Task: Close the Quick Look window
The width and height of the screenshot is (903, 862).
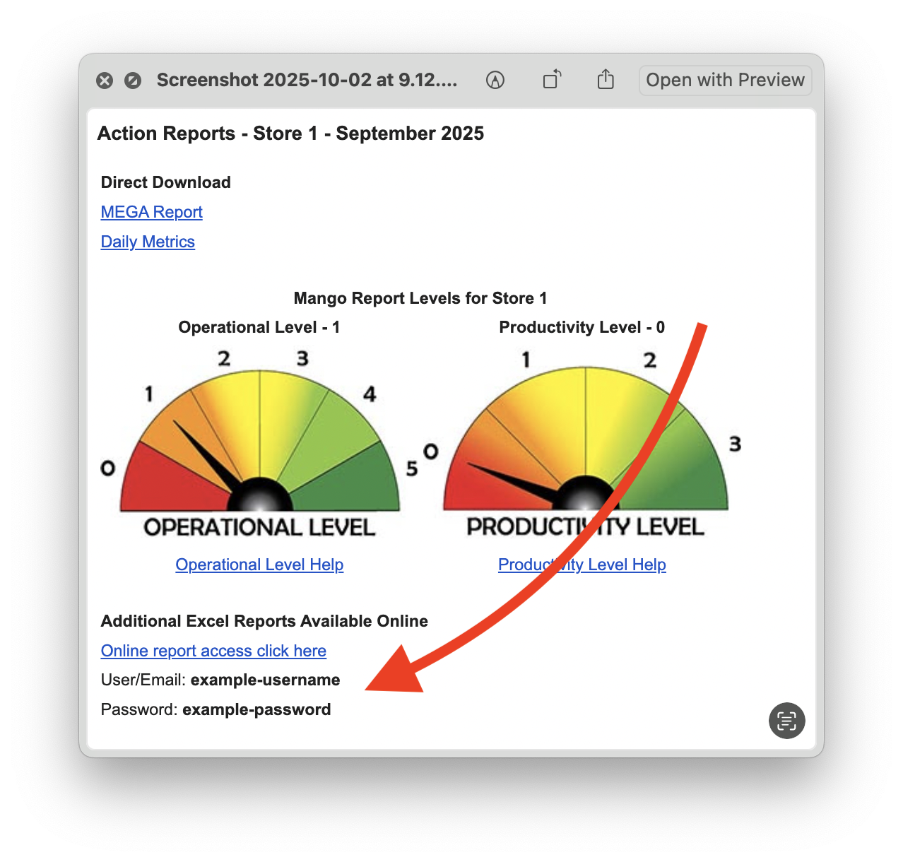Action: coord(105,81)
